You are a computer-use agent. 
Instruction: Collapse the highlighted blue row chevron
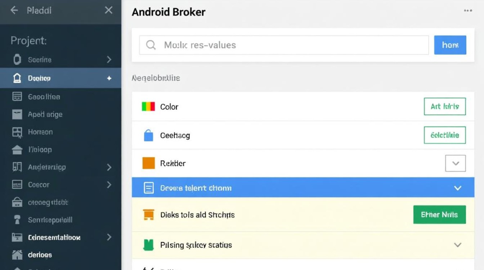(458, 188)
